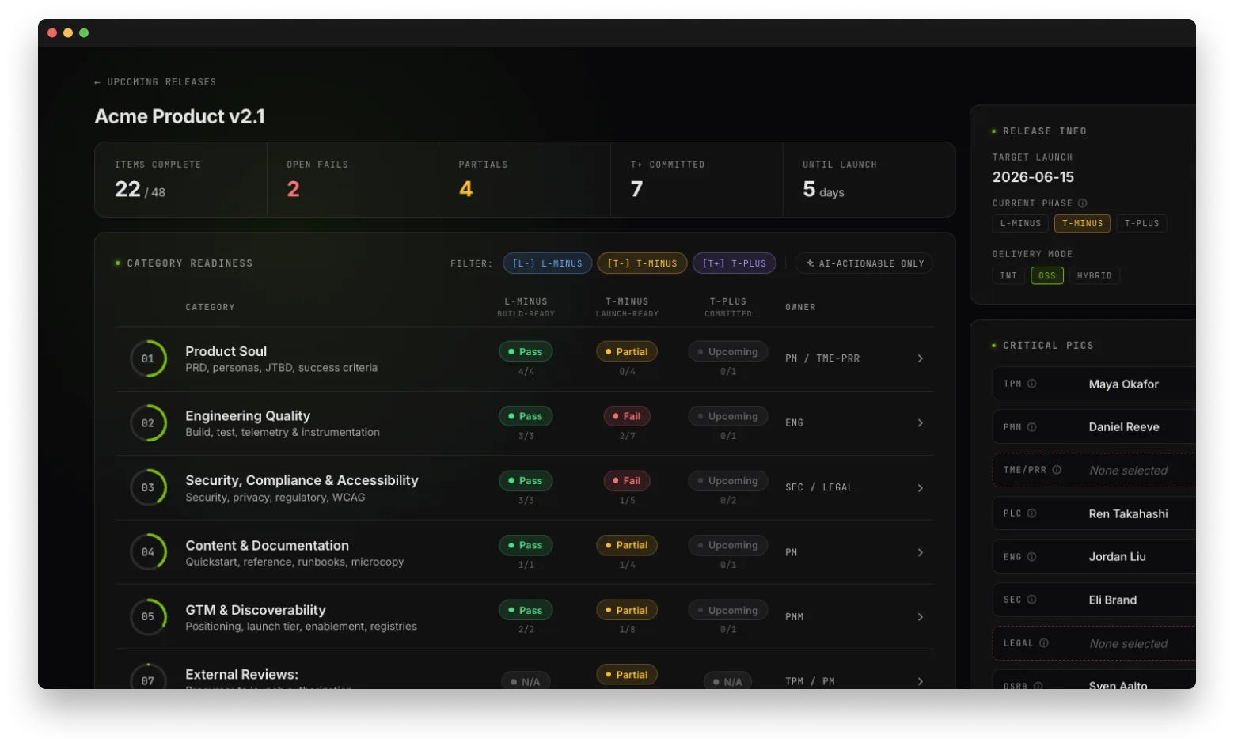The image size is (1234, 746).
Task: Click green dot beside Category Readiness heading
Action: (118, 263)
